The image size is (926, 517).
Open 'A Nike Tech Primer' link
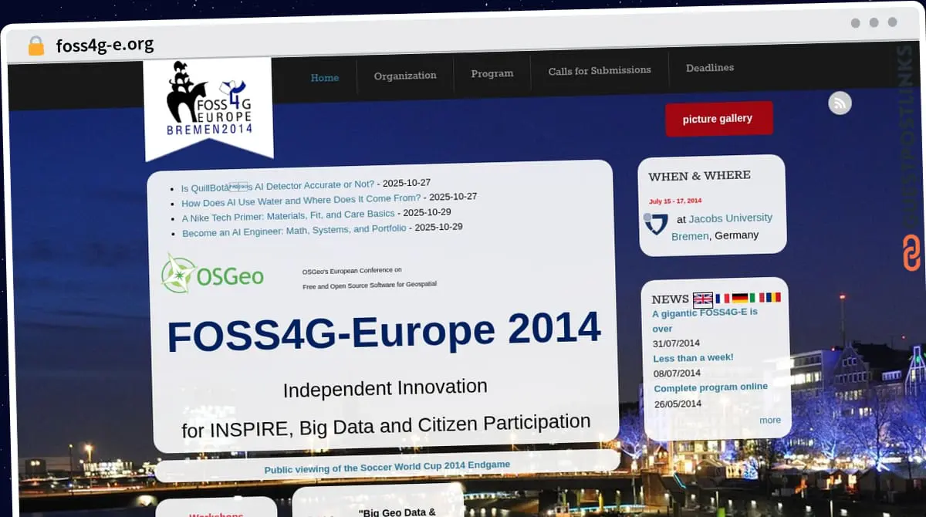pos(289,215)
